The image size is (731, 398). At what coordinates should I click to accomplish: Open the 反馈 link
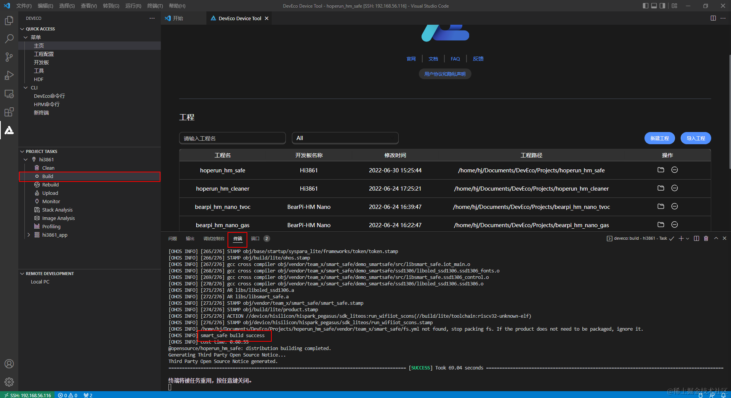tap(478, 59)
